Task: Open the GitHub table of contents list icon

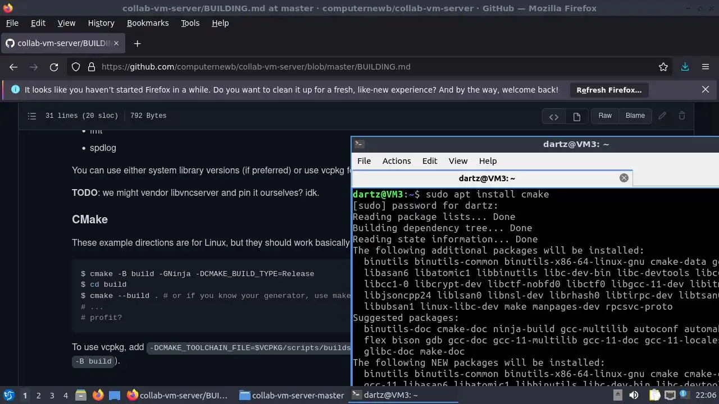Action: (32, 116)
